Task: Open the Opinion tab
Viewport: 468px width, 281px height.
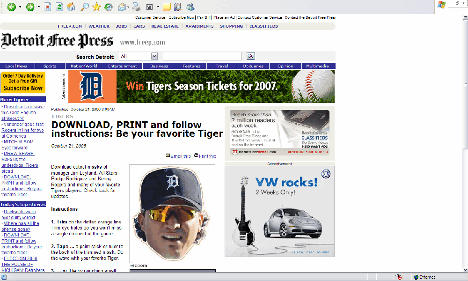Action: [x=285, y=66]
